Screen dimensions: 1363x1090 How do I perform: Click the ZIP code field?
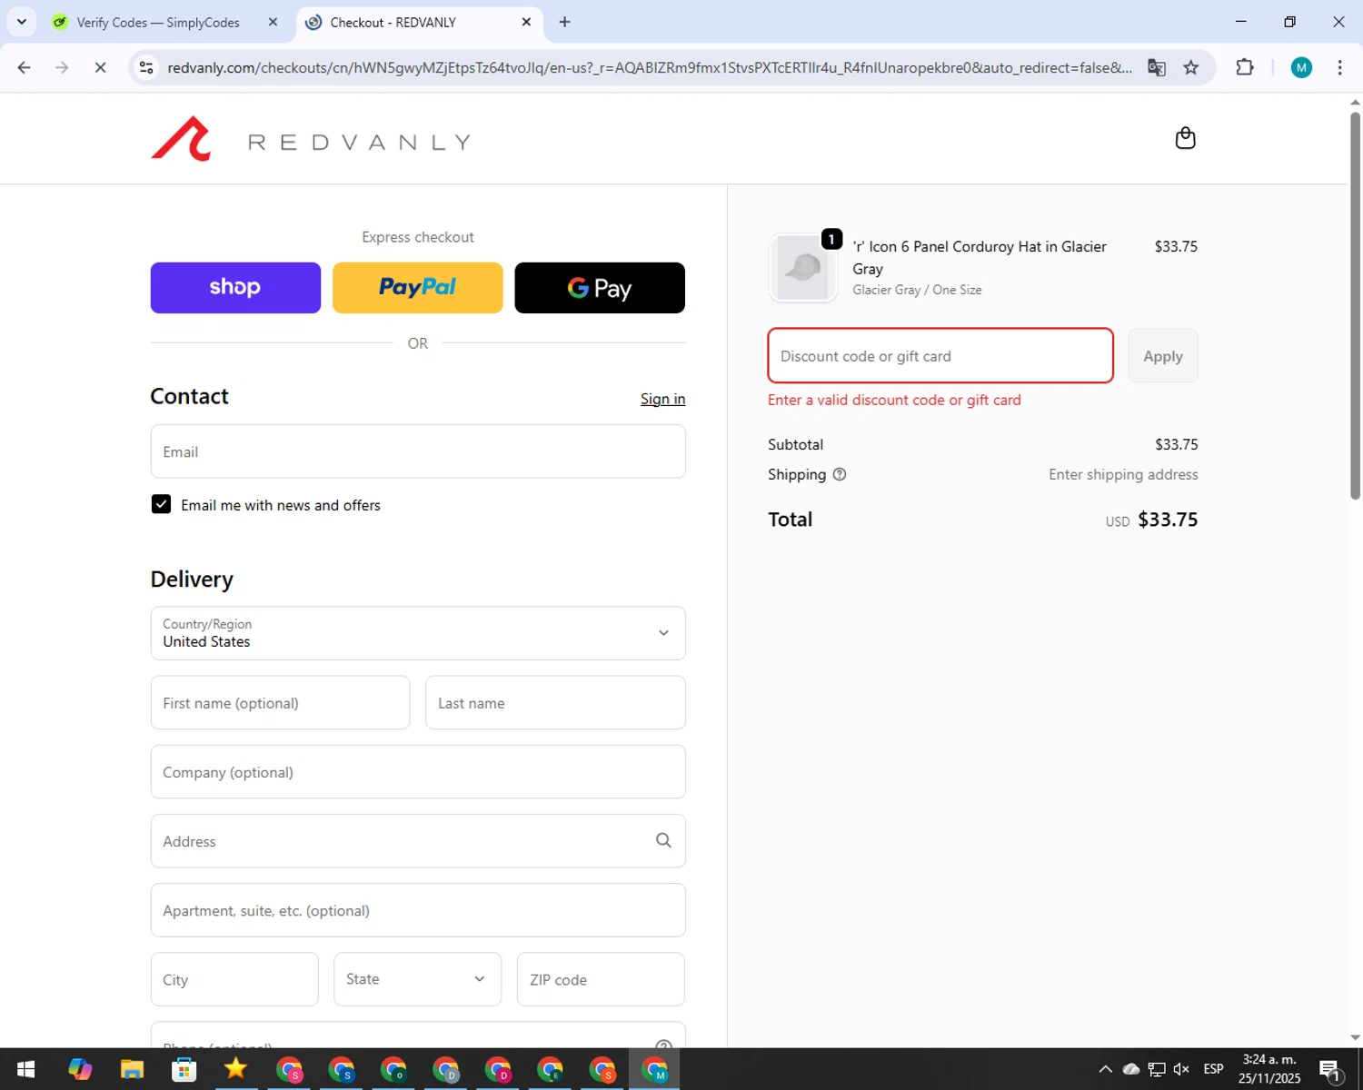click(x=601, y=979)
